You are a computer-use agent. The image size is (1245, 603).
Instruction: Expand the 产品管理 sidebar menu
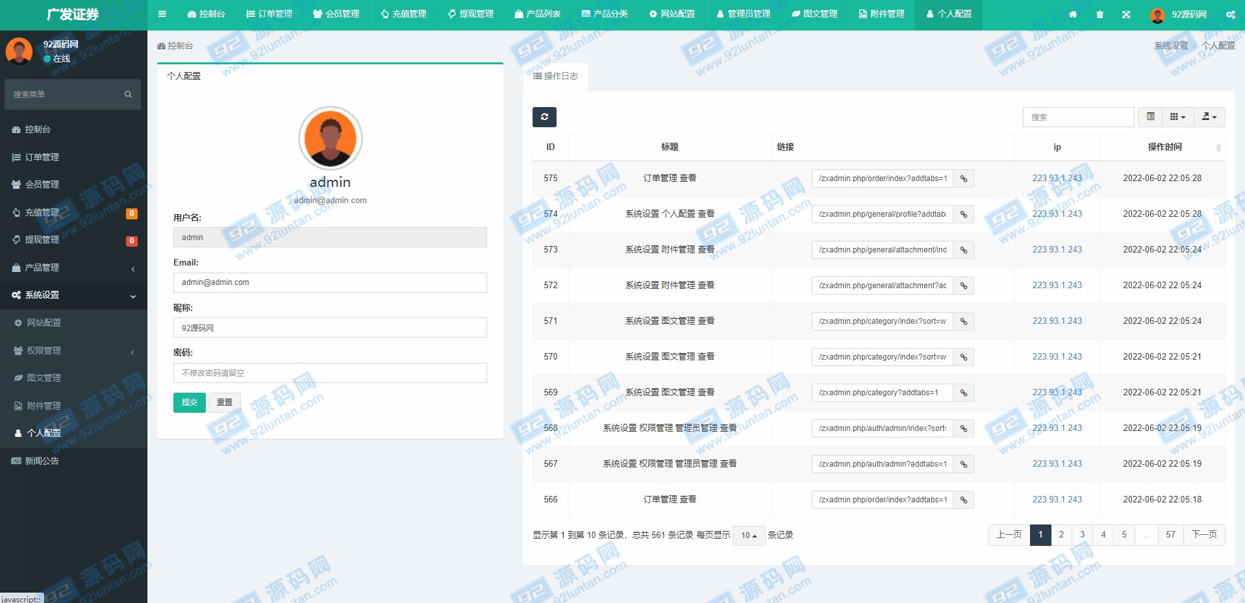point(73,267)
